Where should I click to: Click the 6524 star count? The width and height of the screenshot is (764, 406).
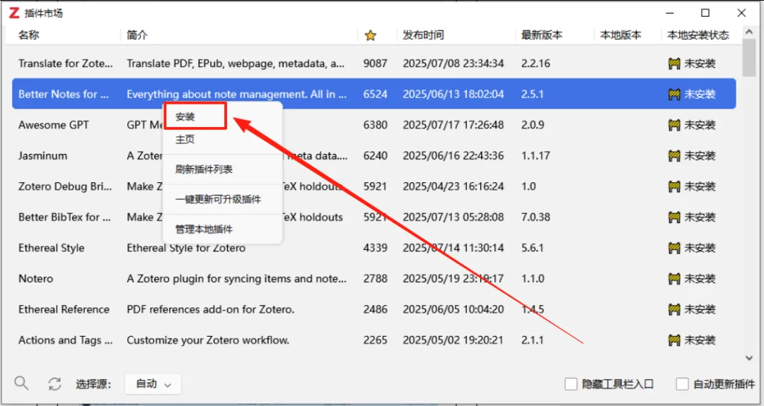[x=375, y=95]
